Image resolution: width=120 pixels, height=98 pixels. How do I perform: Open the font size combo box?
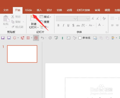click(84, 19)
